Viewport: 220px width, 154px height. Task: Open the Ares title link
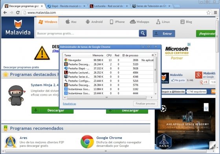24,138
